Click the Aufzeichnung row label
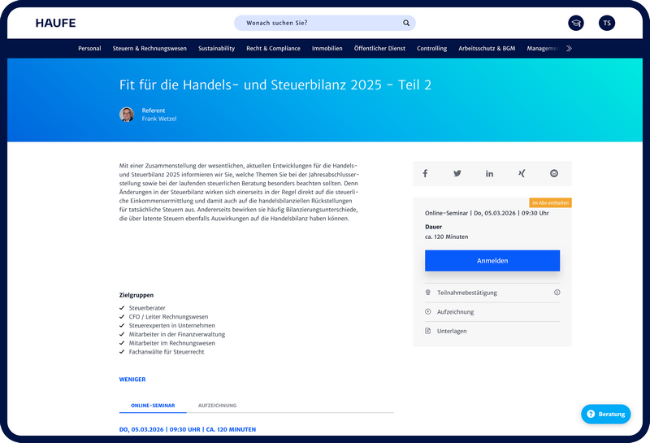Viewport: 650px width, 443px height. click(455, 311)
